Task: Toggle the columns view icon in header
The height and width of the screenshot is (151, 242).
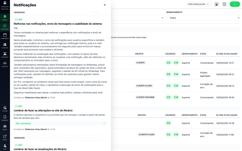Action: (x=224, y=4)
